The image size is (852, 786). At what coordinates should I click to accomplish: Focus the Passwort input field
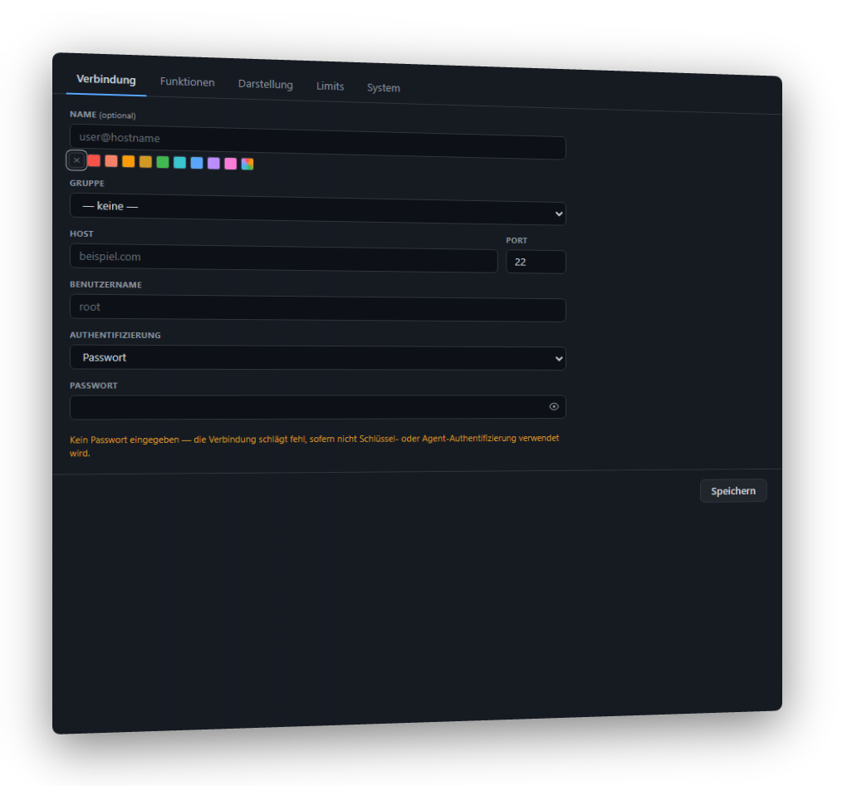coord(317,407)
